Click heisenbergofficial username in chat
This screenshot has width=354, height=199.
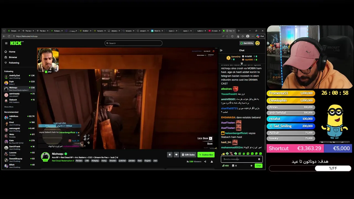(236, 133)
